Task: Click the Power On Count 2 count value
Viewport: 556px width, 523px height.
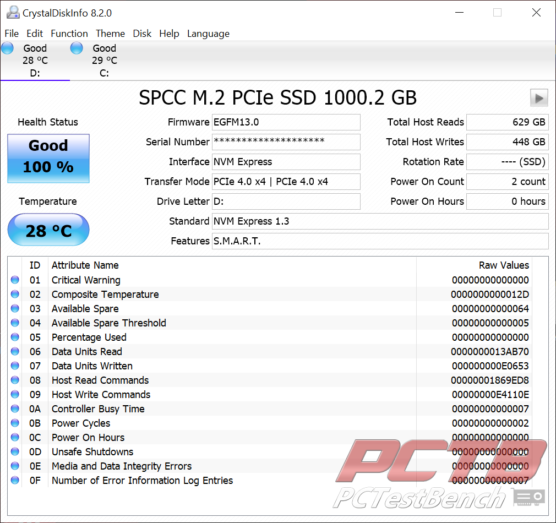Action: 508,182
